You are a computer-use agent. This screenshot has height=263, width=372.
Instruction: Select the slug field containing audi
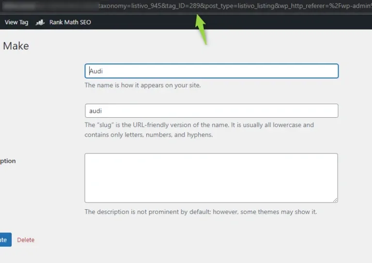tap(211, 111)
